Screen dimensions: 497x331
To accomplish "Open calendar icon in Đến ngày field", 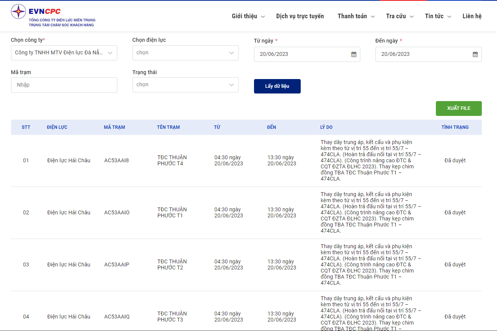I will pos(475,54).
